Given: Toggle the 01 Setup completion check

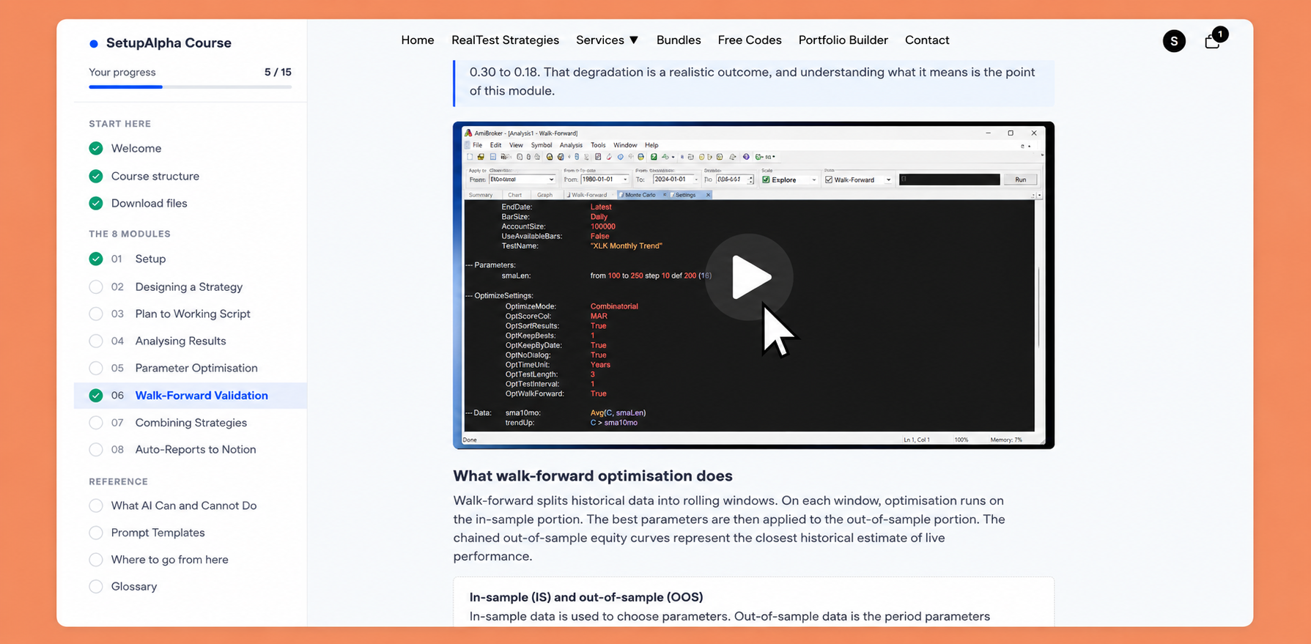Looking at the screenshot, I should point(96,259).
